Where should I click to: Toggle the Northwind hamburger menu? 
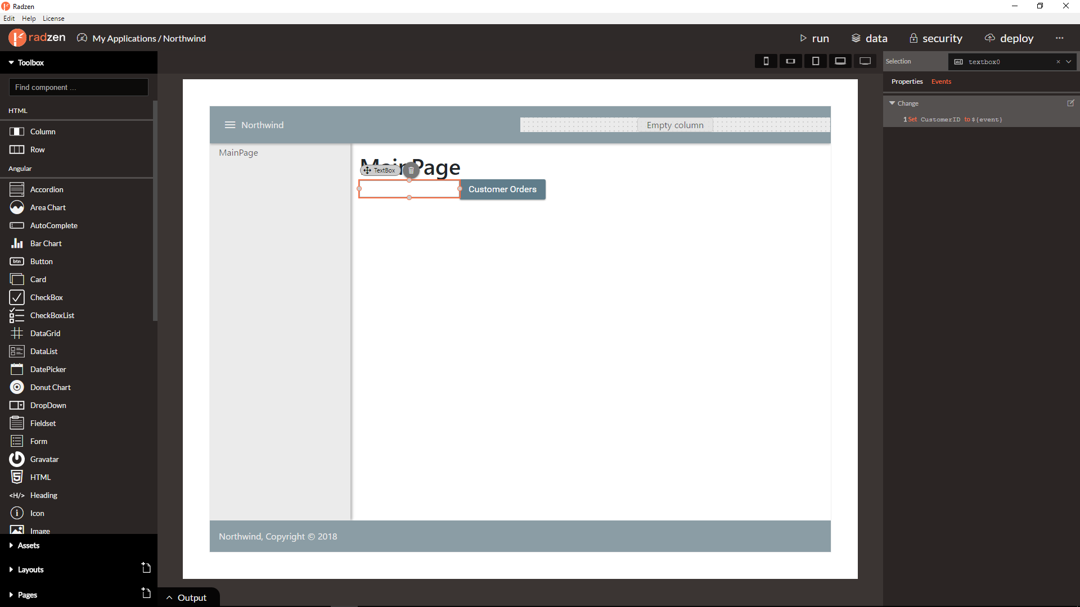tap(229, 125)
